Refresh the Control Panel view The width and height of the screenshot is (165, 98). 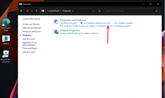(100, 11)
